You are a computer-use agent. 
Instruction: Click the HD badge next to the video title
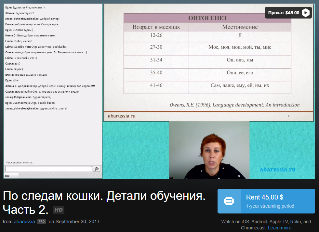click(59, 210)
